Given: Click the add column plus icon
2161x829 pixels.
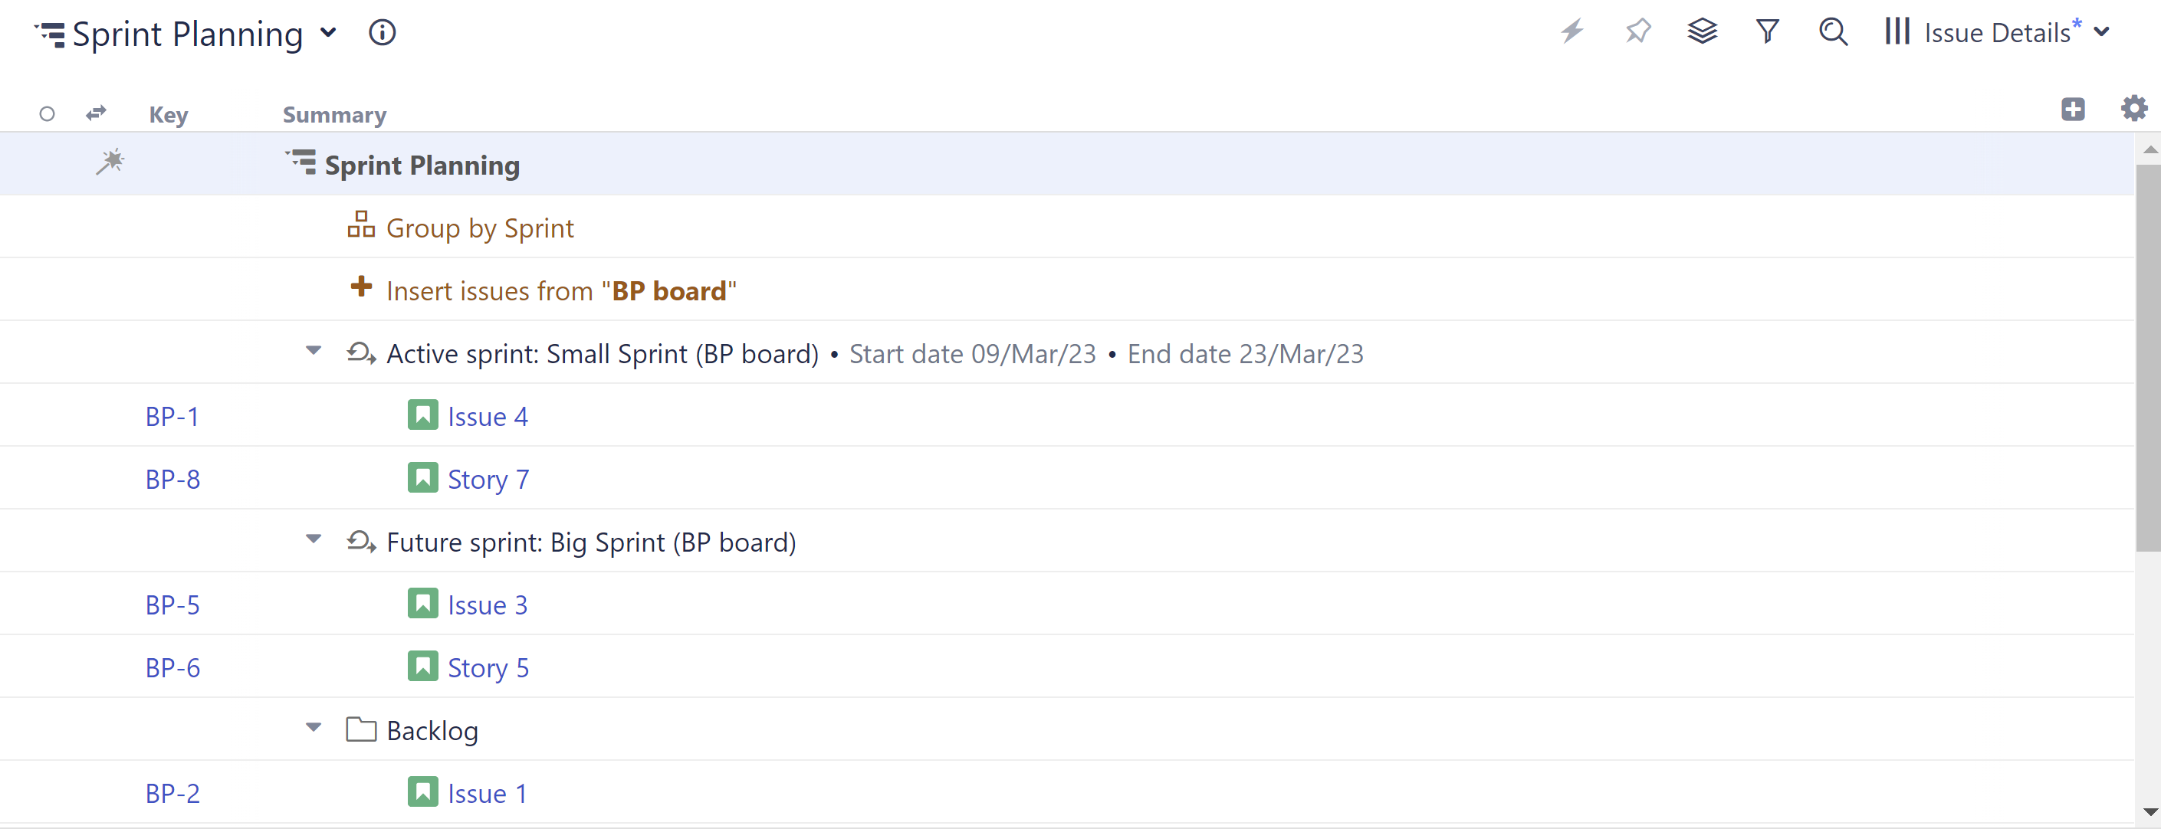Looking at the screenshot, I should pos(2073,109).
